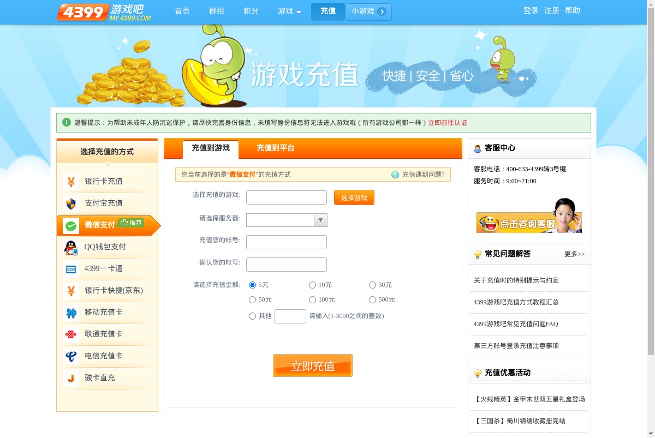Click the 推荐 thumbs-up badge

(x=131, y=223)
